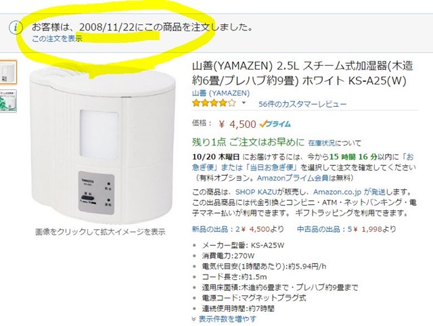Image resolution: width=433 pixels, height=326 pixels.
Task: Click the main humidifier product image
Action: (103, 143)
